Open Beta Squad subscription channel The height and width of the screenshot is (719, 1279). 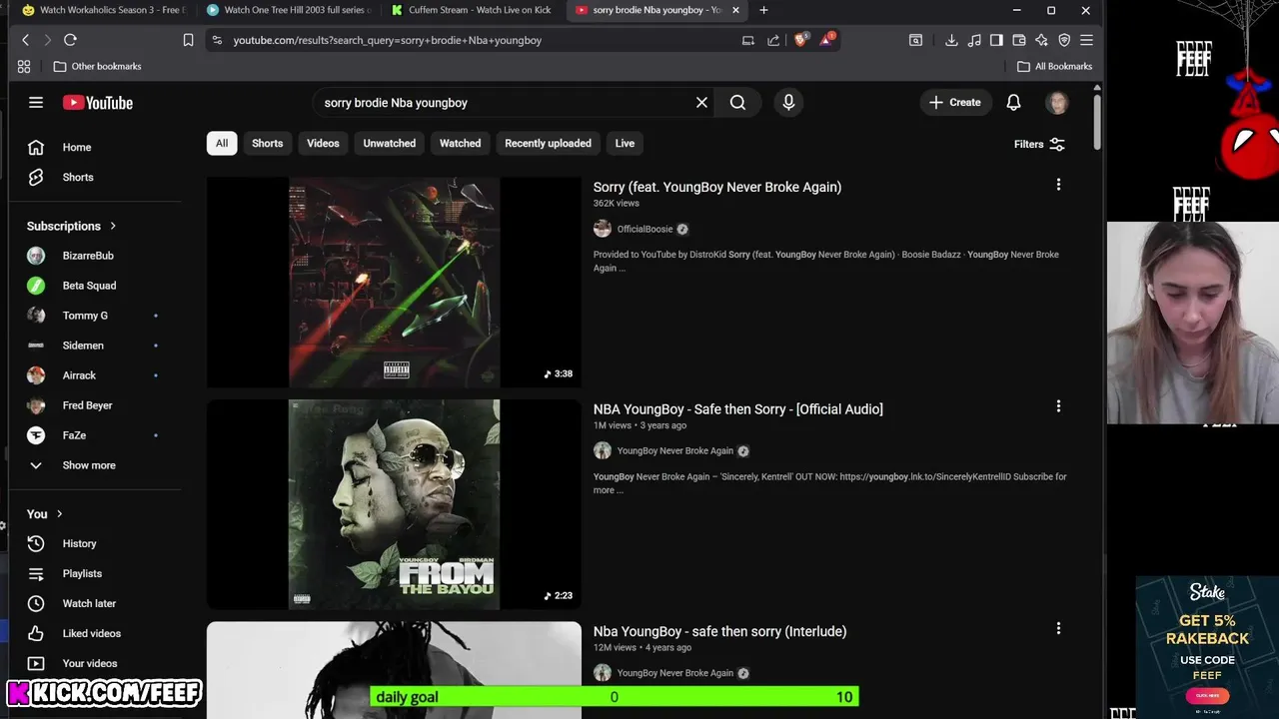[89, 286]
